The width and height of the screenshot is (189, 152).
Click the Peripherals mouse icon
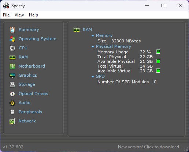(x=12, y=112)
